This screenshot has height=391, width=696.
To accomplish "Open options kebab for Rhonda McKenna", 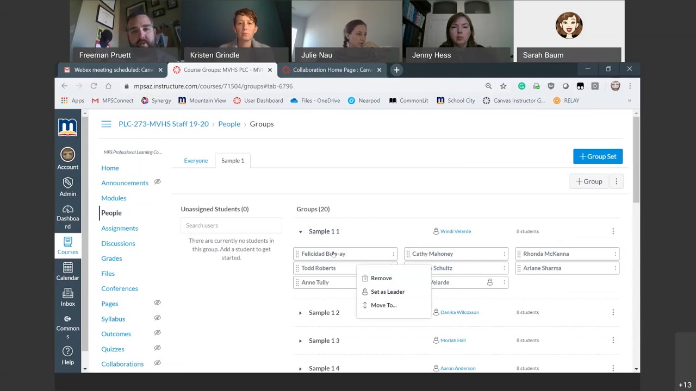I will coord(615,254).
